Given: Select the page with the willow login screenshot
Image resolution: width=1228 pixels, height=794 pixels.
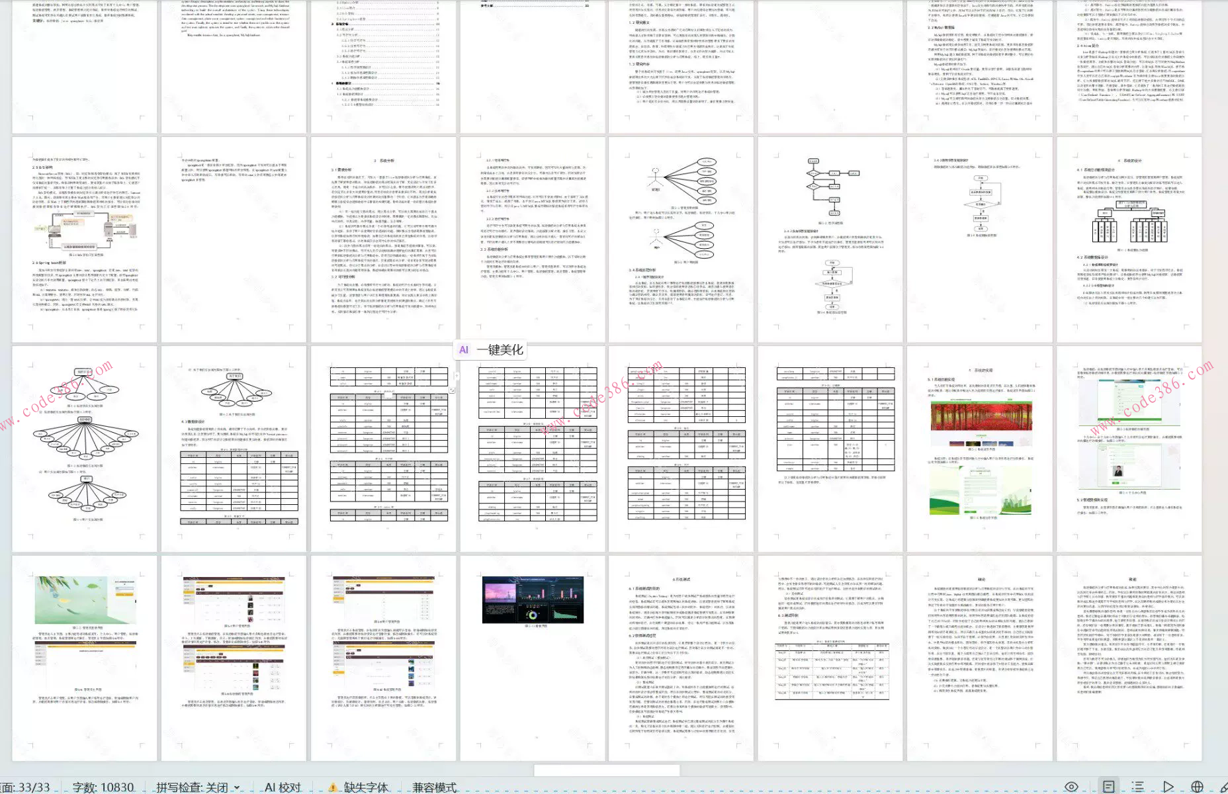Looking at the screenshot, I should click(85, 658).
